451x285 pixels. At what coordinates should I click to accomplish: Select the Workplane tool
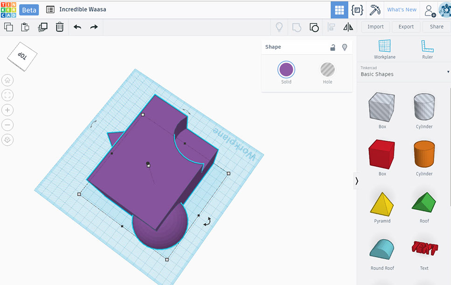pyautogui.click(x=385, y=49)
